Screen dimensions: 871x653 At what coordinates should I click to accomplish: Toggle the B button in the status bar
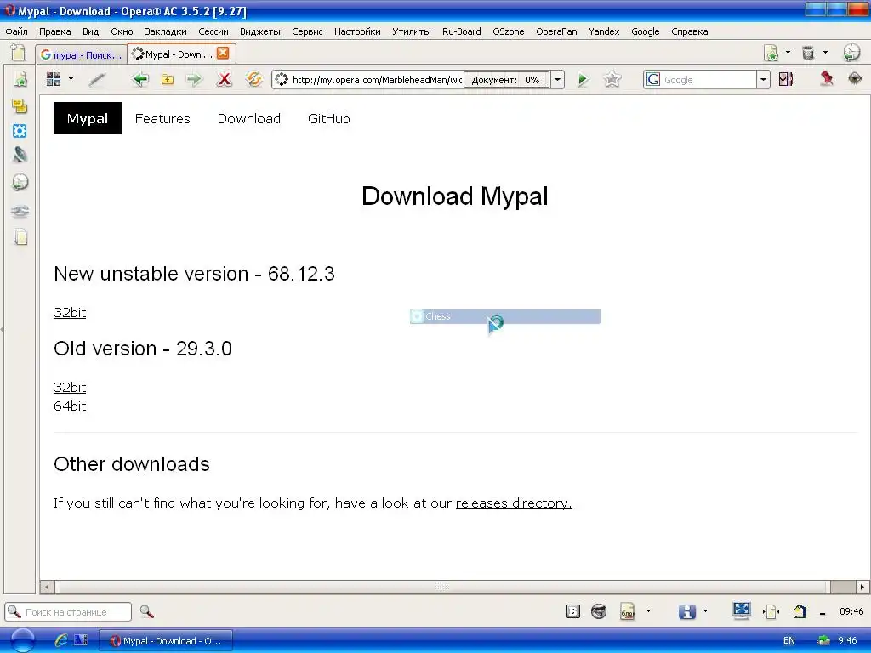(x=572, y=611)
